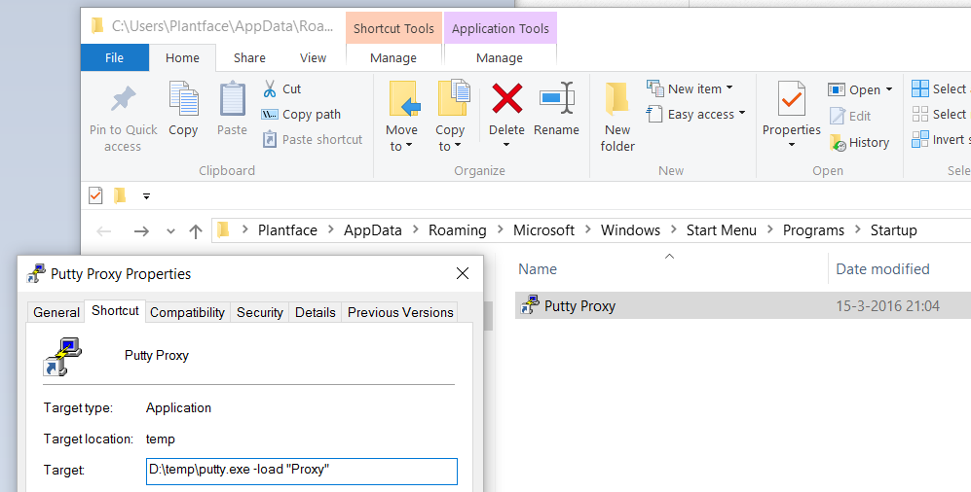The image size is (971, 492).
Task: Click the red Delete X icon
Action: tap(507, 99)
